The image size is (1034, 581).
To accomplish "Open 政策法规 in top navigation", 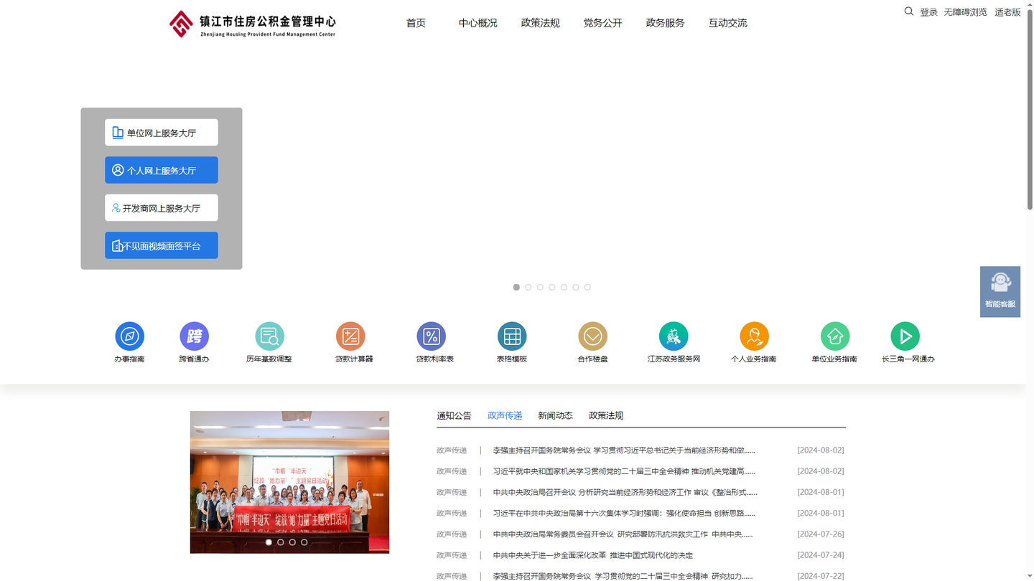I will coord(540,23).
